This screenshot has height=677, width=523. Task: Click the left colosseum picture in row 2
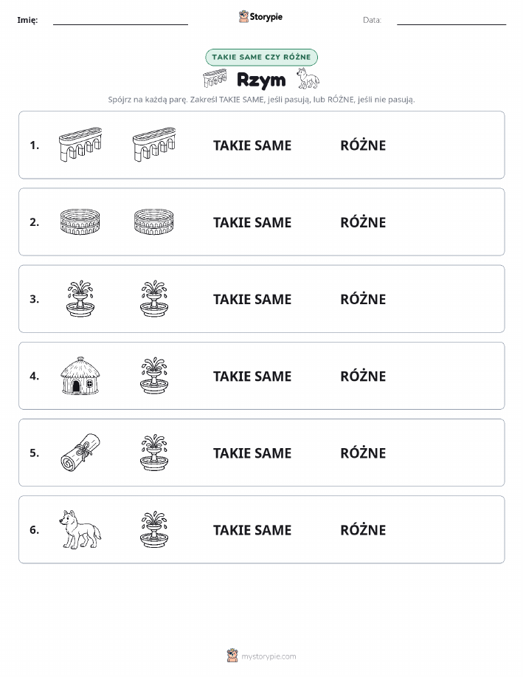click(x=80, y=222)
